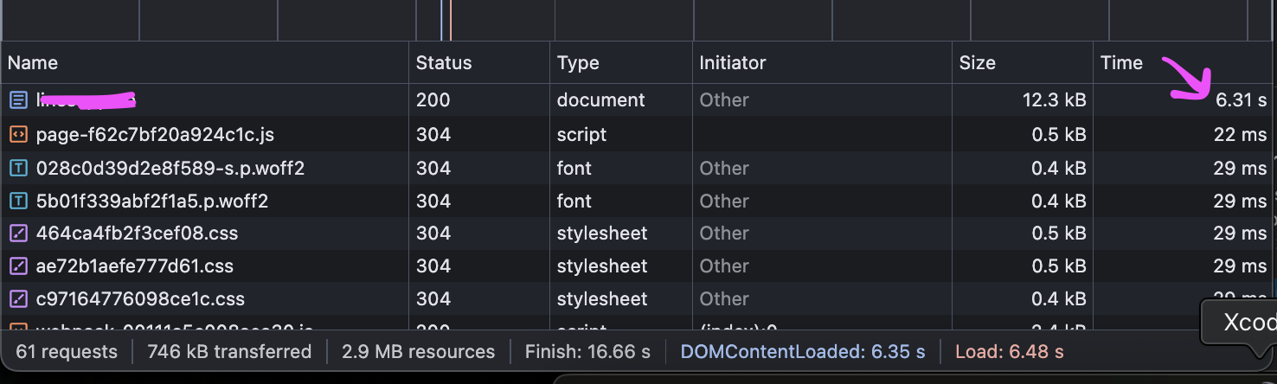
Task: Sort requests by the Size column
Action: (x=977, y=63)
